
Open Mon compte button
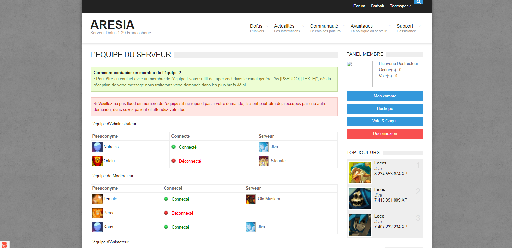tap(385, 96)
